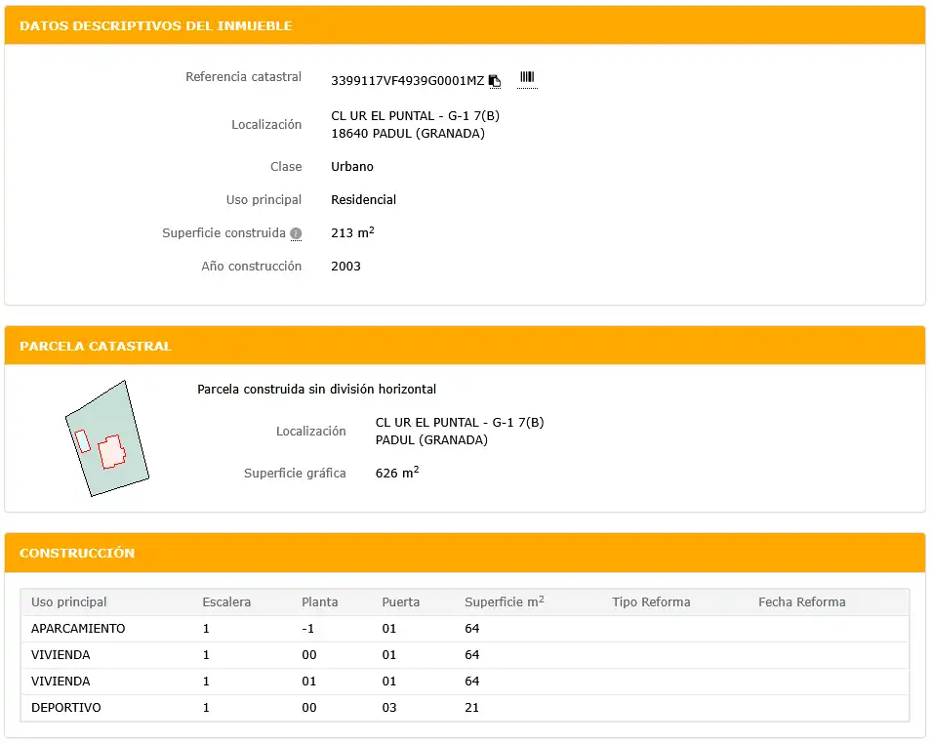This screenshot has width=932, height=745.
Task: Click the Año construcción label
Action: coord(252,267)
